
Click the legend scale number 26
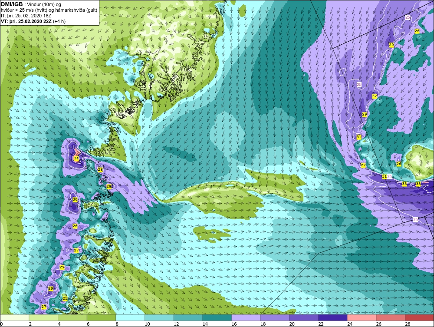378,324
